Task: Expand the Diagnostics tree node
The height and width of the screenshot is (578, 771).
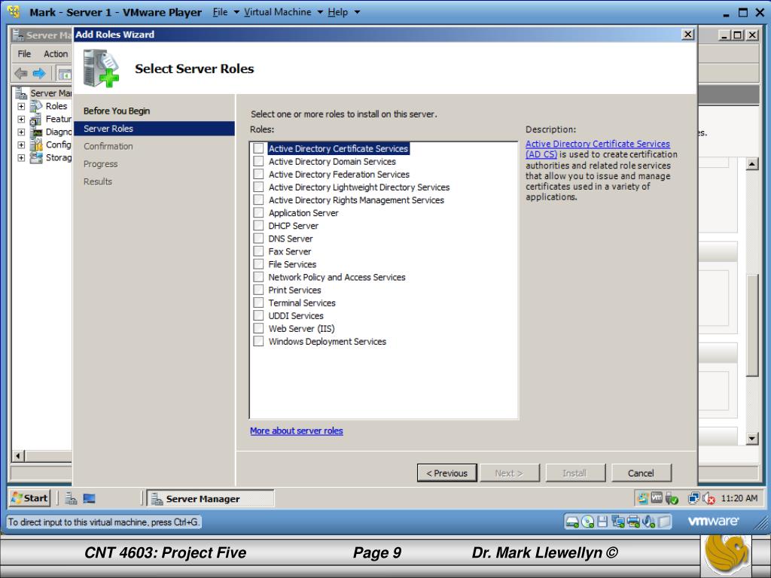Action: pos(21,132)
